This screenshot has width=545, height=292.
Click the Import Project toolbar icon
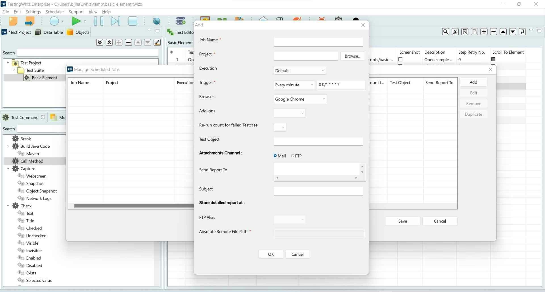(x=30, y=21)
